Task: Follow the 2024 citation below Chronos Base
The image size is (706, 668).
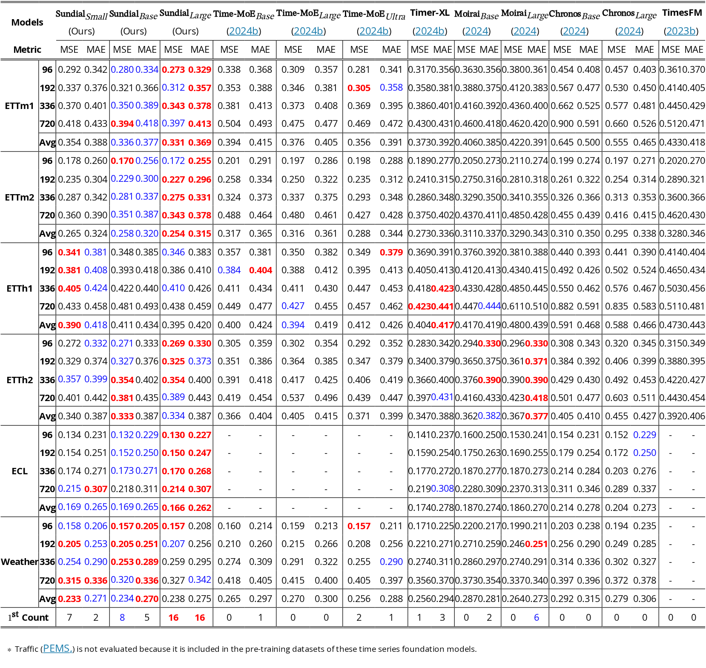Action: [x=574, y=31]
